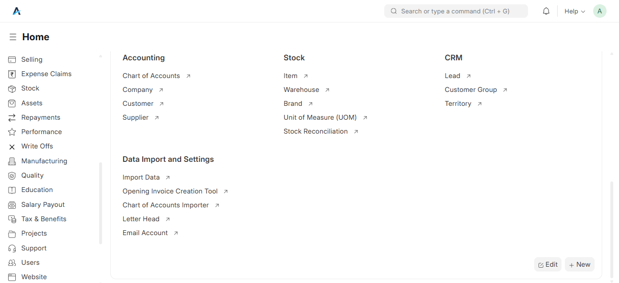The height and width of the screenshot is (283, 619).
Task: Select the Write Offs X icon
Action: click(12, 147)
